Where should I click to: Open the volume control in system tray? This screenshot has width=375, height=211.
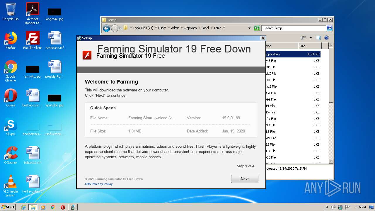[333, 207]
